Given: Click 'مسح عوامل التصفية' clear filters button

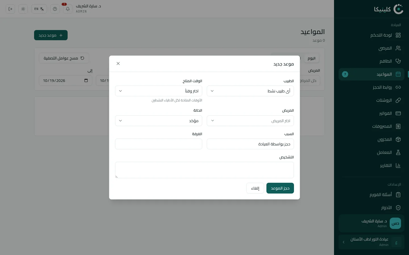Looking at the screenshot, I should click(x=64, y=58).
